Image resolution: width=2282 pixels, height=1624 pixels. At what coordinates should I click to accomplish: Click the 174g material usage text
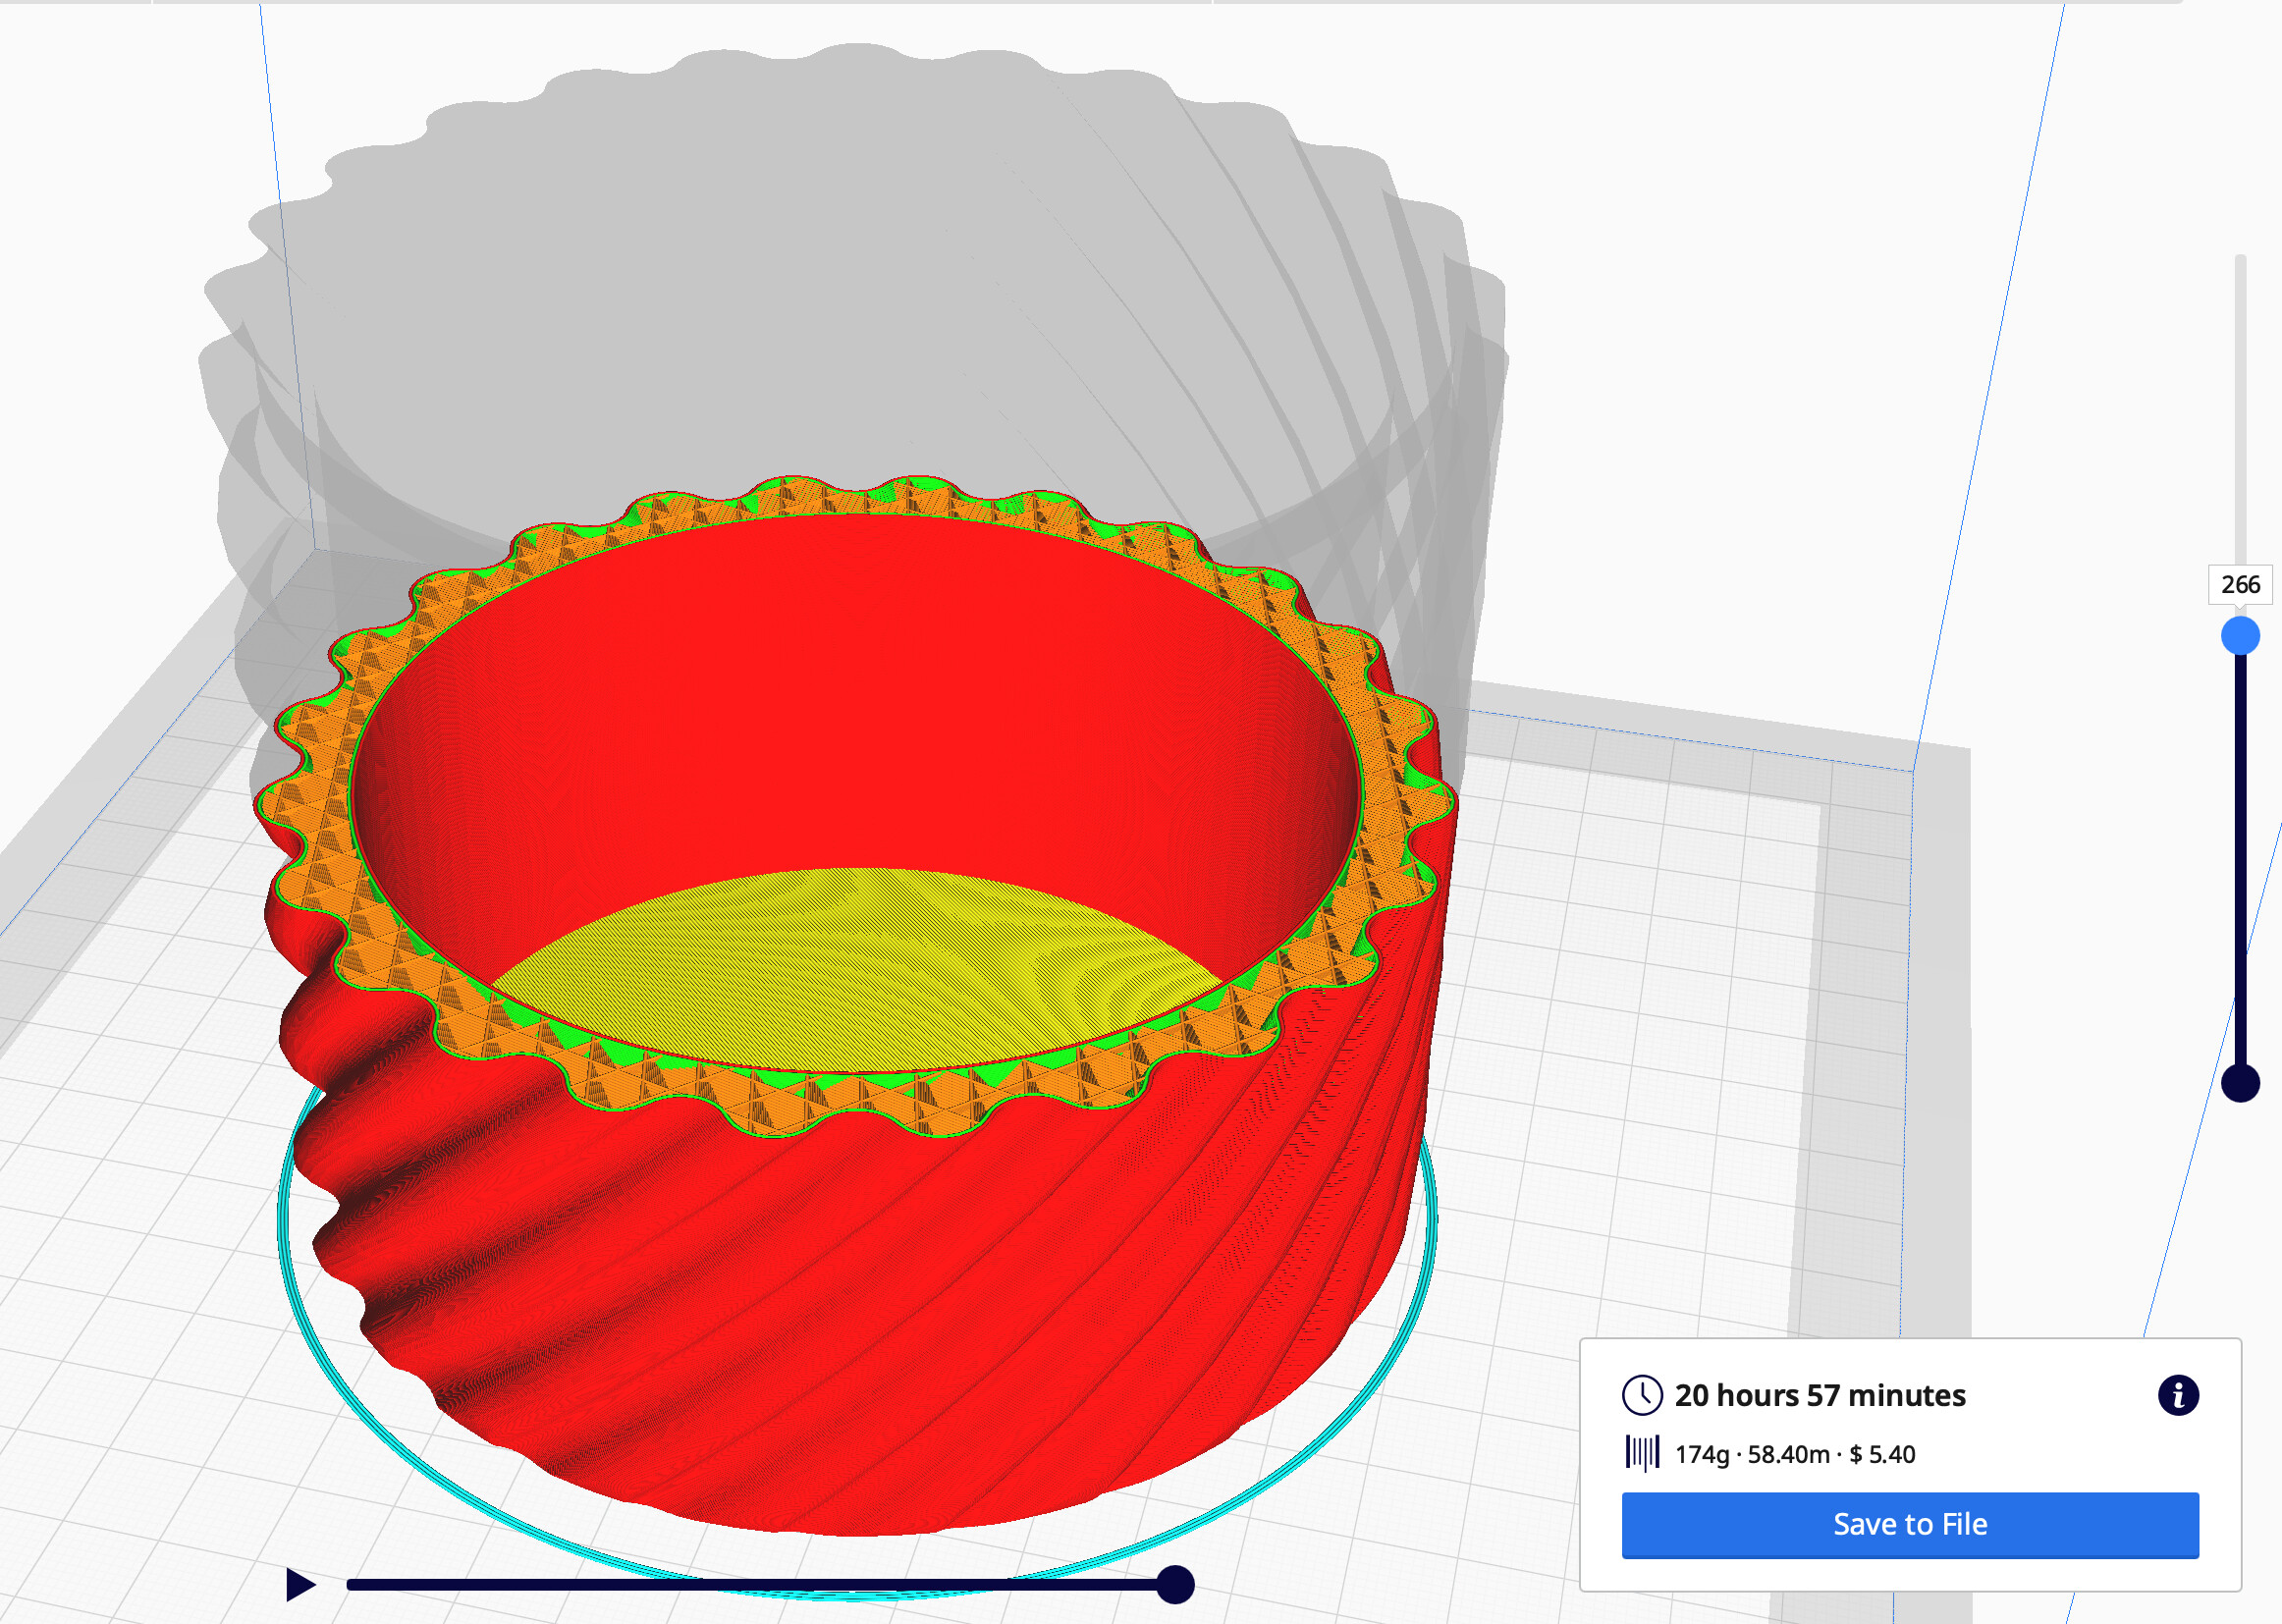[x=1701, y=1454]
